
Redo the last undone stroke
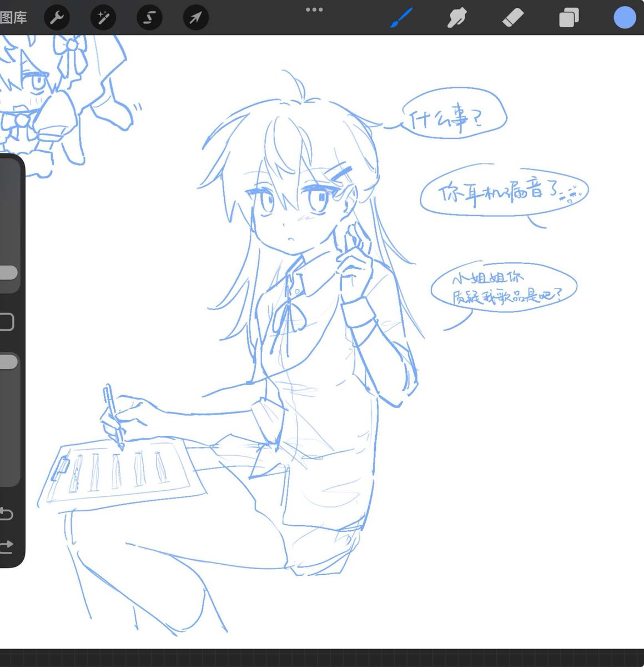[x=6, y=546]
